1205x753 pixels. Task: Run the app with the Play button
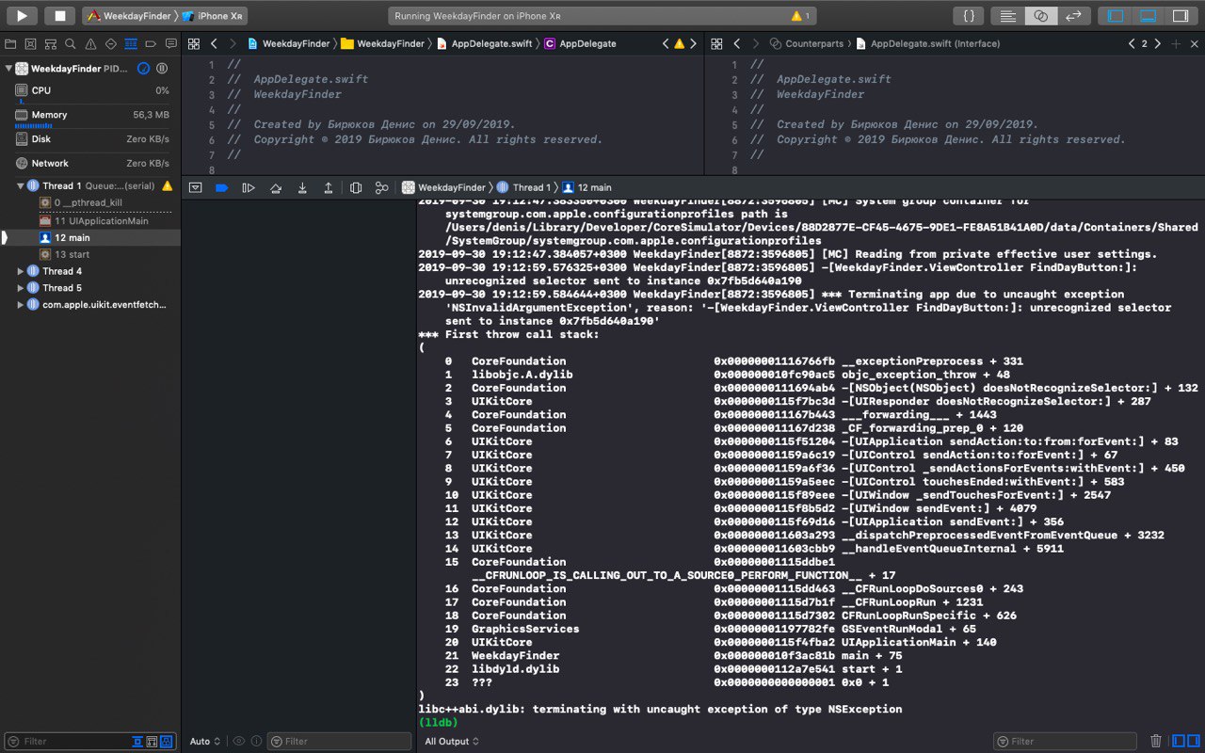pyautogui.click(x=22, y=16)
